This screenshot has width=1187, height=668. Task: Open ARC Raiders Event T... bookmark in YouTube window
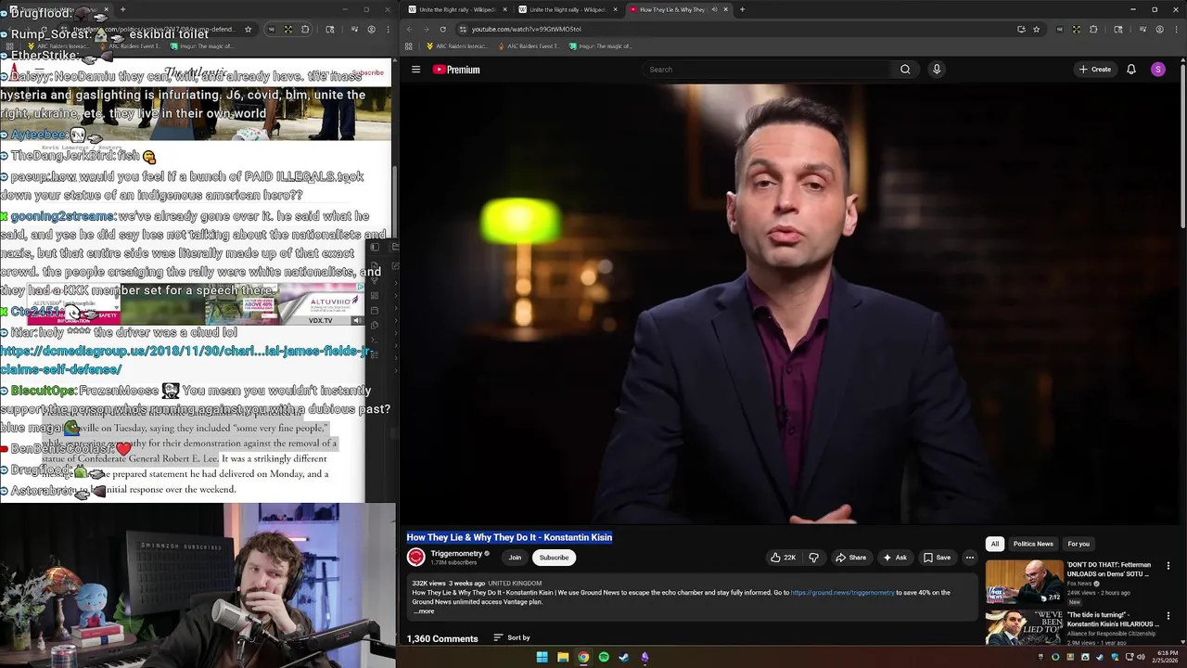coord(530,46)
